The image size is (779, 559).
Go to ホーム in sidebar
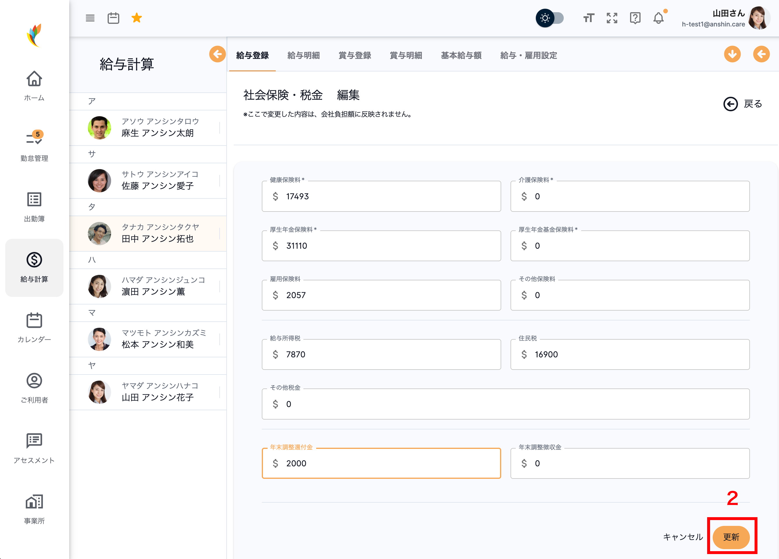click(34, 86)
